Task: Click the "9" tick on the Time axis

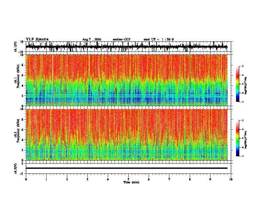Action: click(210, 179)
